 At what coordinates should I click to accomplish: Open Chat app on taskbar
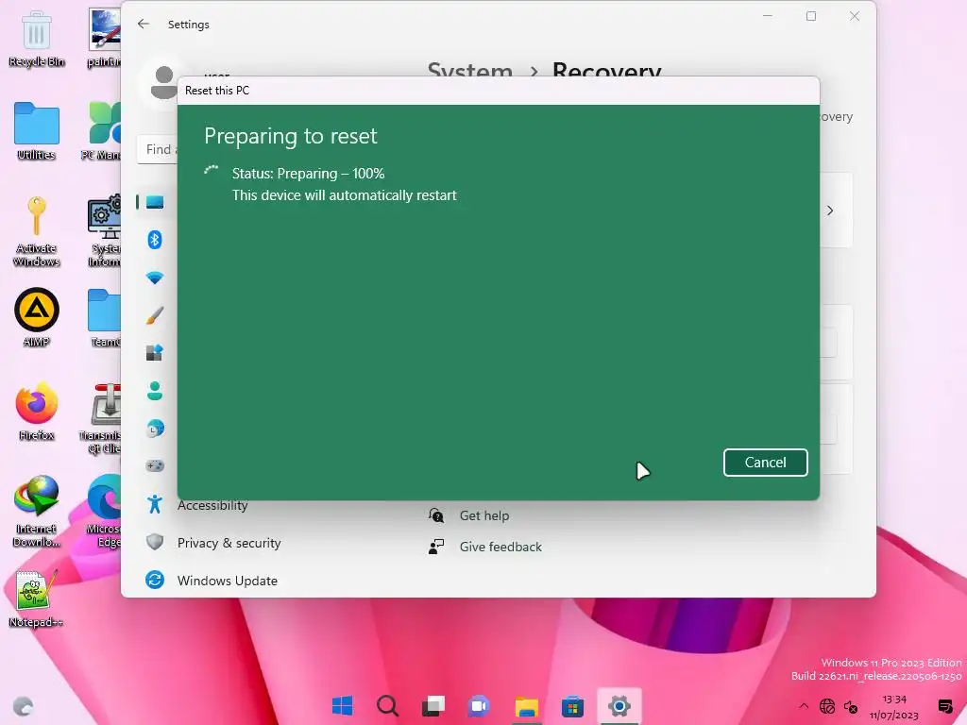479,706
